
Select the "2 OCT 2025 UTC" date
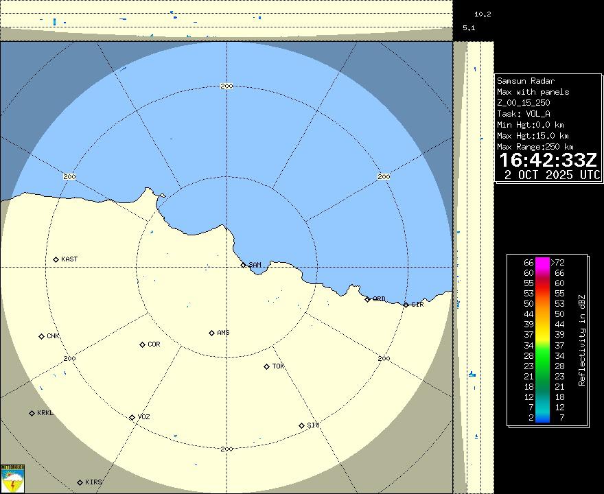point(553,175)
